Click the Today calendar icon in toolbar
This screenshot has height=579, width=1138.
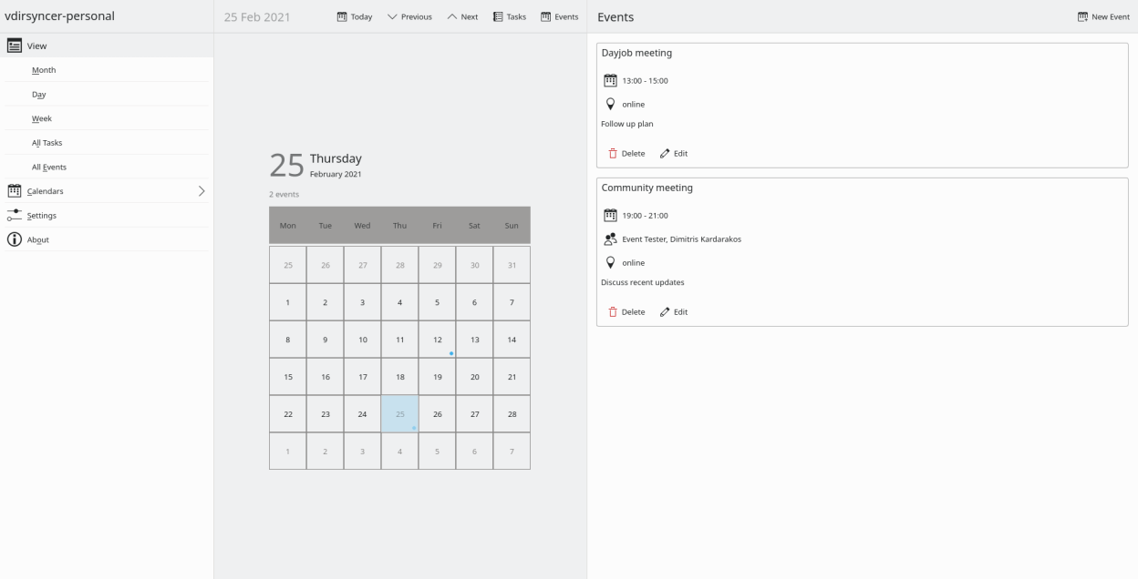[x=342, y=17]
